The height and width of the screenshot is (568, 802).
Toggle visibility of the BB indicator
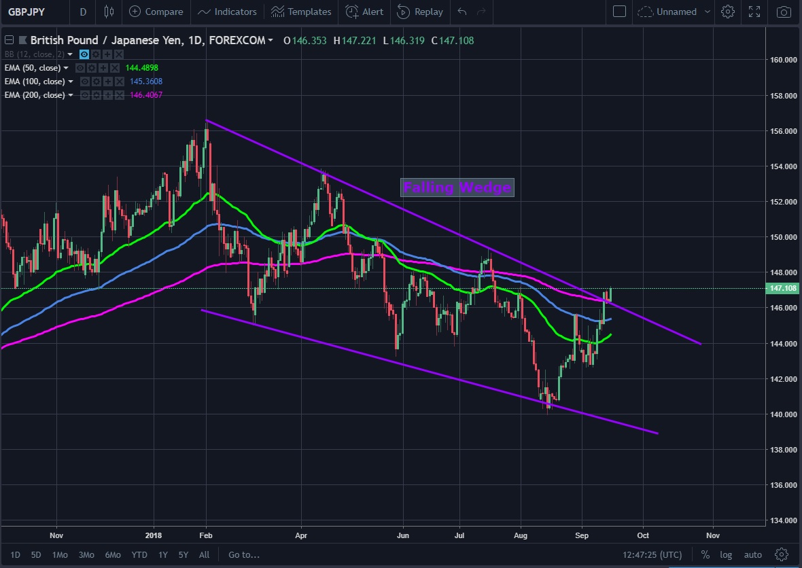(x=84, y=54)
